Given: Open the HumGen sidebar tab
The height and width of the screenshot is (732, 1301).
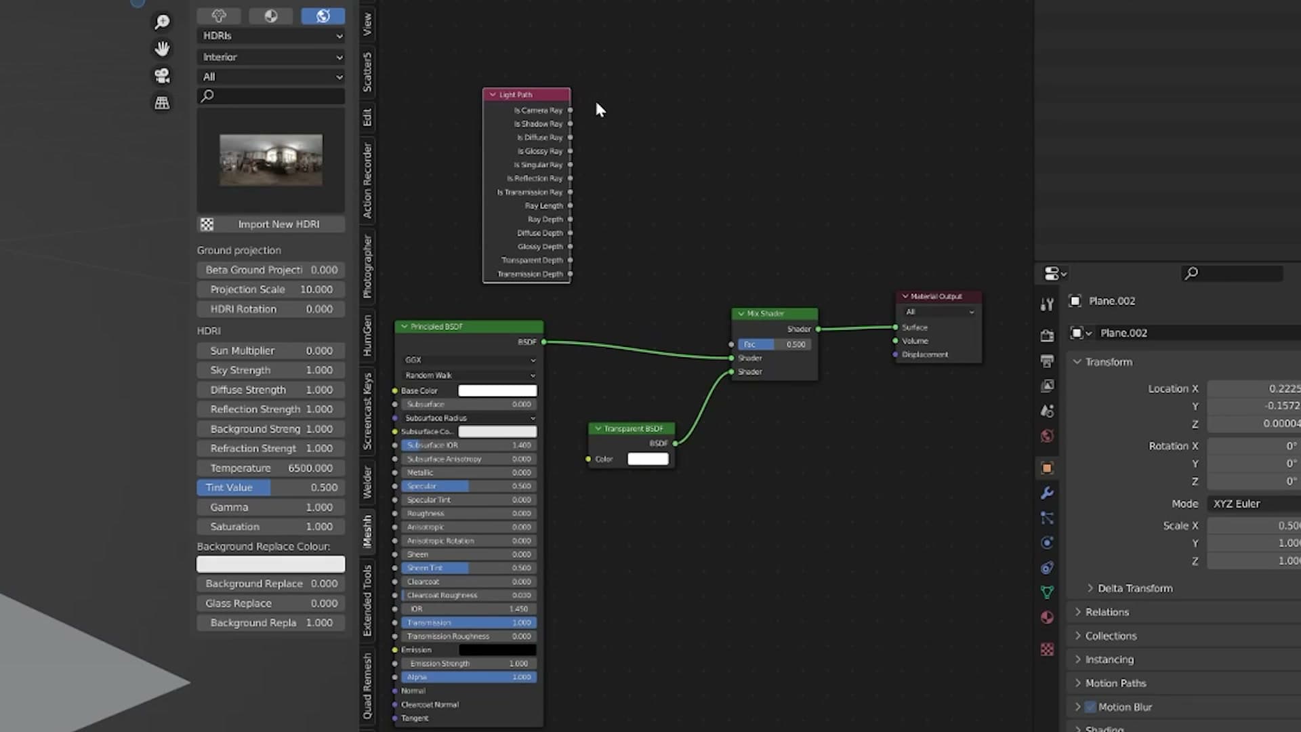Looking at the screenshot, I should (367, 335).
